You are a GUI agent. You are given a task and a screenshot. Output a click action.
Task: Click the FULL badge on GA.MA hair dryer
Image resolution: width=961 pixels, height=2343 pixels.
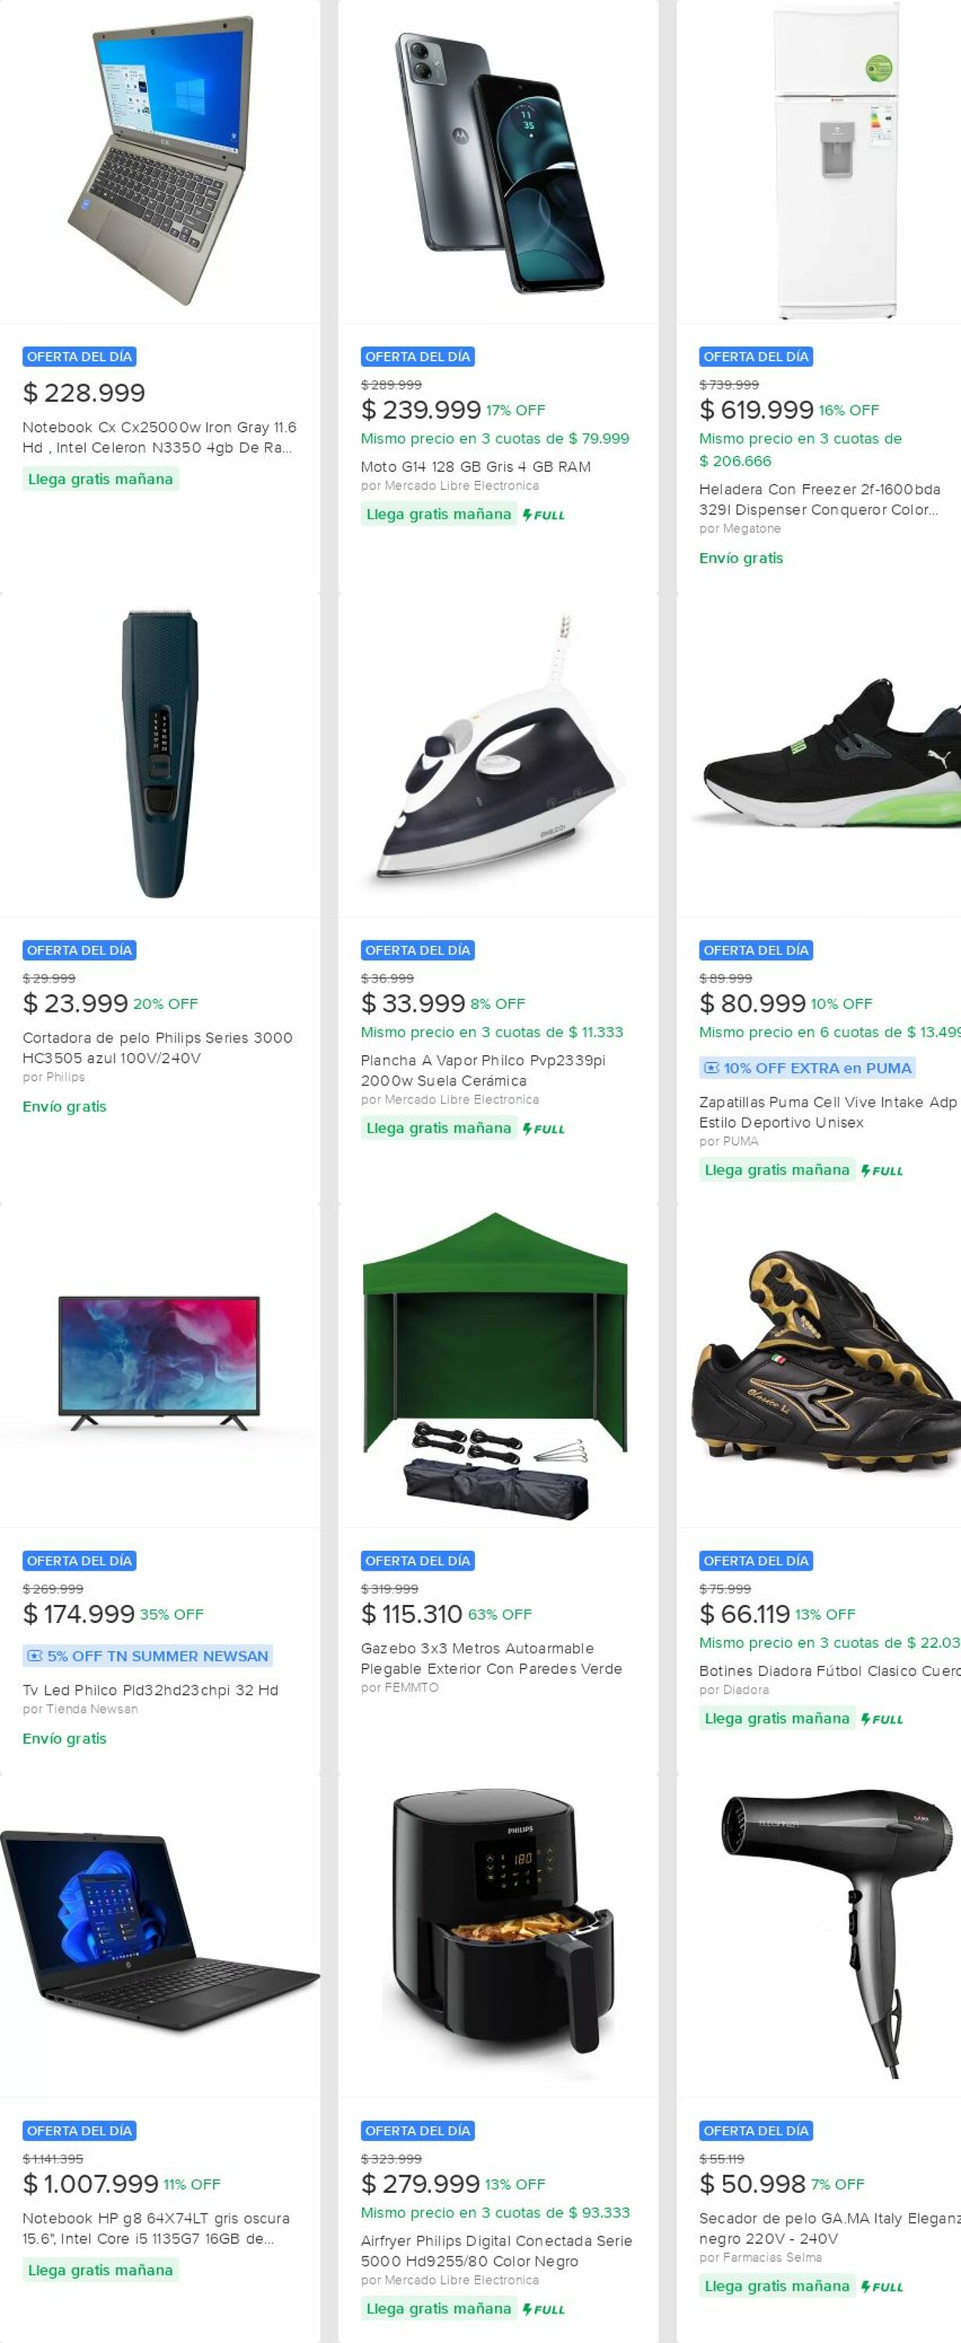click(882, 2287)
